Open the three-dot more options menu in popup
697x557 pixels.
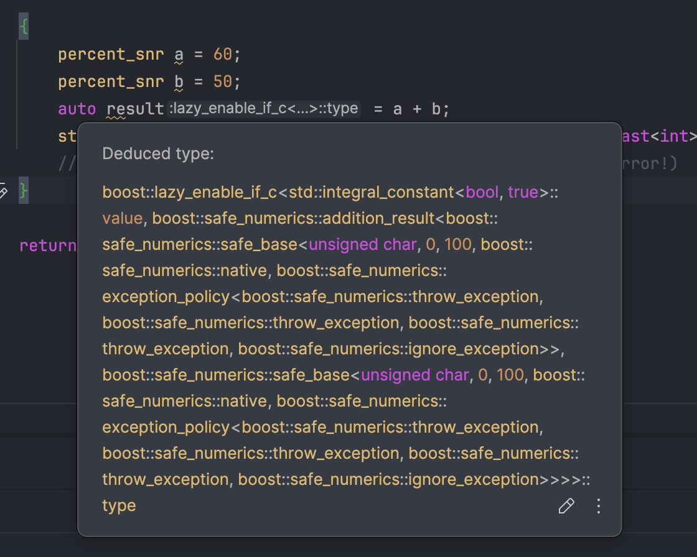[x=599, y=506]
